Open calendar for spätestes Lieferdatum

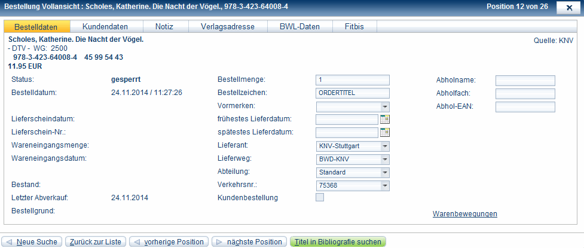385,132
